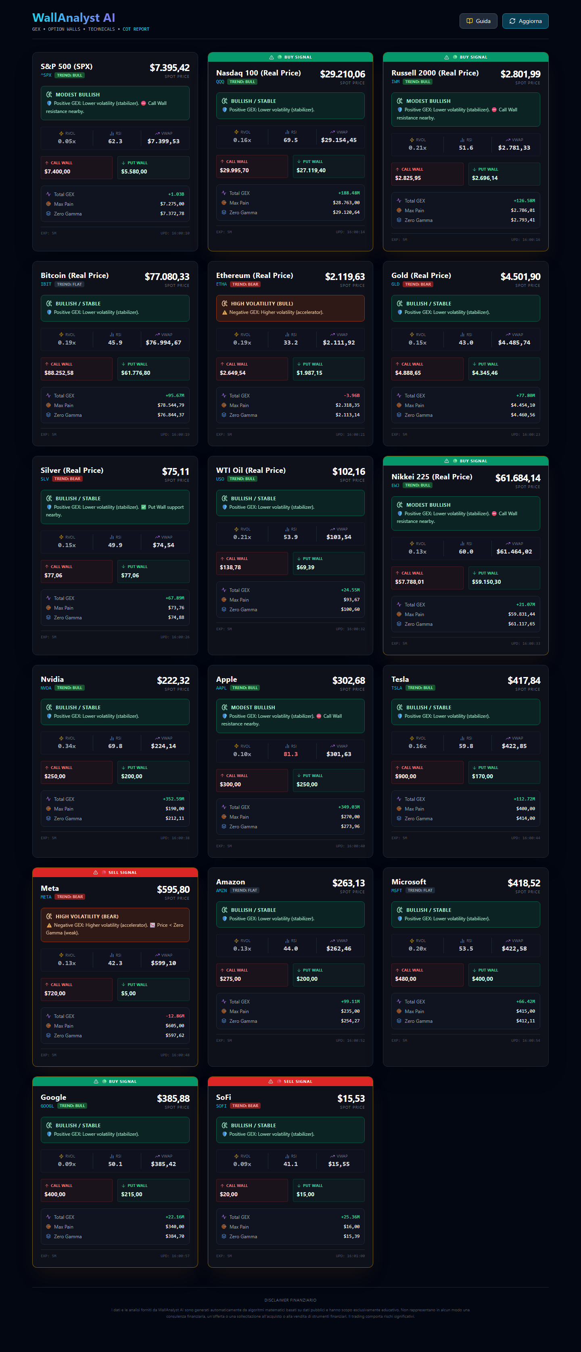Screen dimensions: 581x1352
Task: Click the Google spot price $385,88
Action: point(173,1099)
